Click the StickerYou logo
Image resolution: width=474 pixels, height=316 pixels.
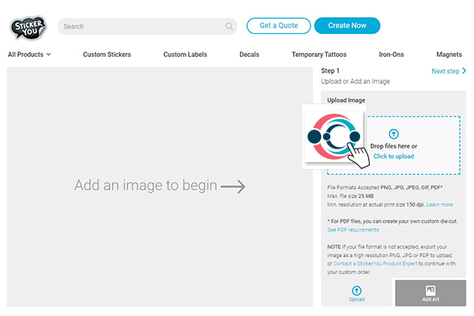pyautogui.click(x=28, y=26)
